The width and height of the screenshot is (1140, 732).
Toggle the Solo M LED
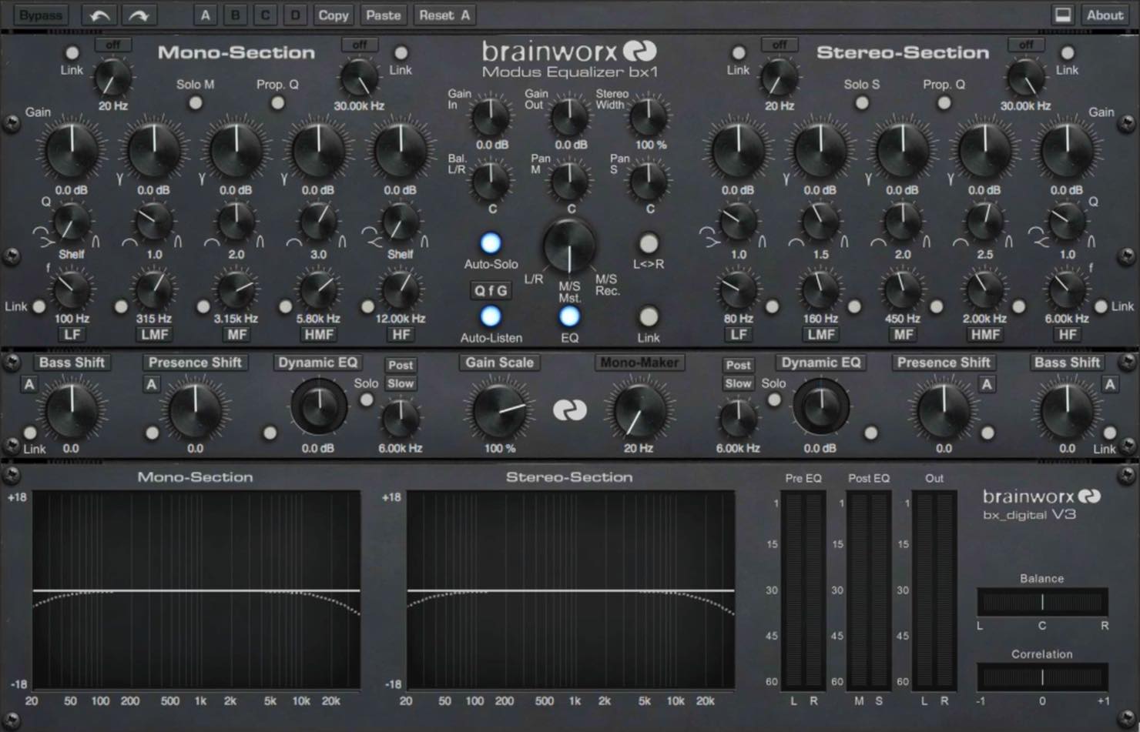(x=196, y=102)
